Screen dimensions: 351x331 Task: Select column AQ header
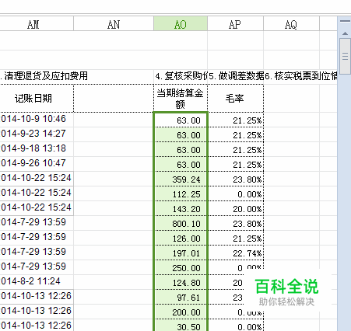291,24
